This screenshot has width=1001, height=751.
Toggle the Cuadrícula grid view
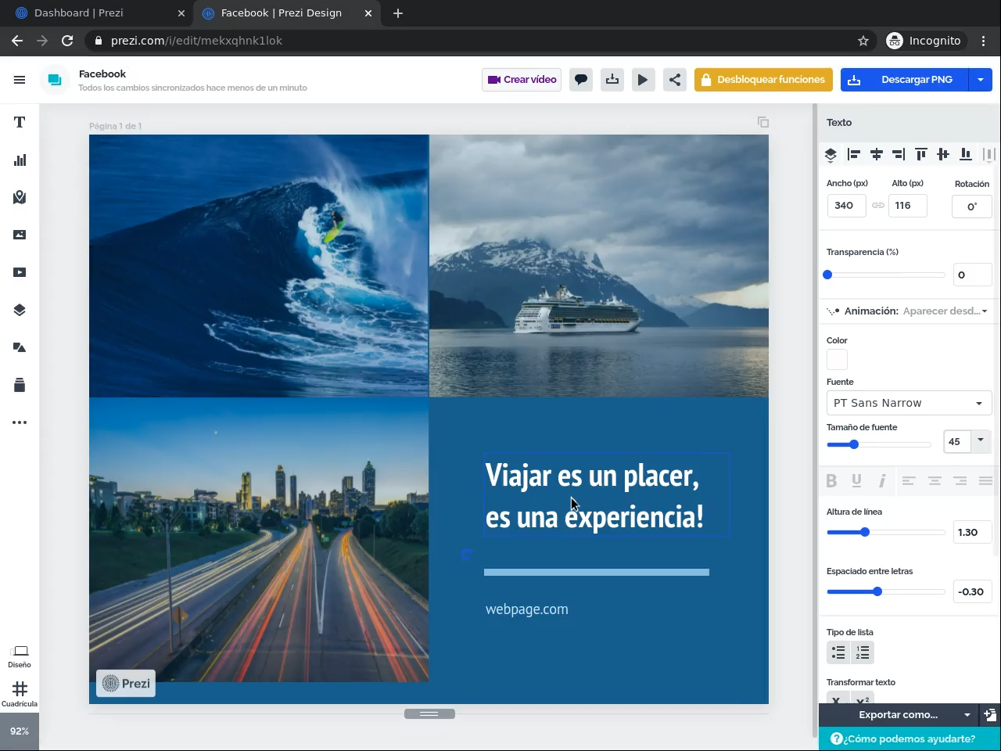tap(20, 692)
